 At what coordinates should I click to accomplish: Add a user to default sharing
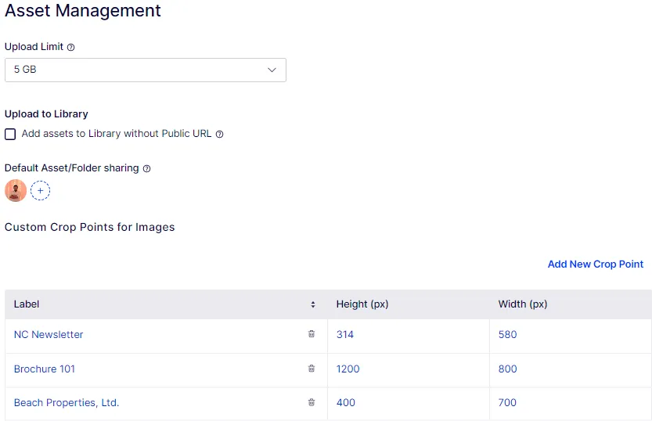point(41,191)
